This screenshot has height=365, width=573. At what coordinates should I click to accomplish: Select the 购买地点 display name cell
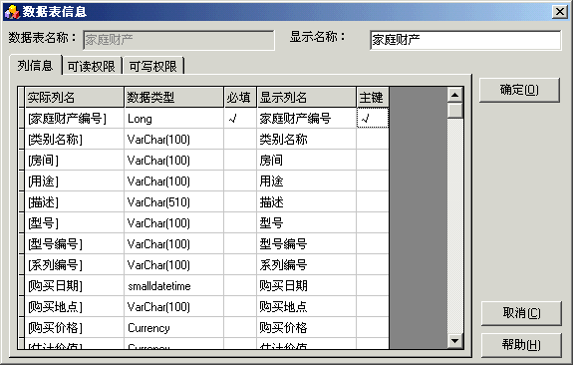click(x=306, y=306)
